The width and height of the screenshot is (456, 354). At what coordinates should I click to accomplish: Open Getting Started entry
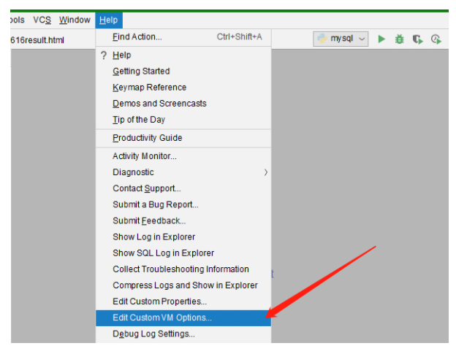click(x=141, y=72)
